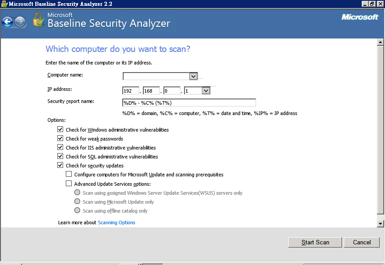
Task: Uncheck Check for Windows administrative vulnerabilities
Action: [60, 129]
